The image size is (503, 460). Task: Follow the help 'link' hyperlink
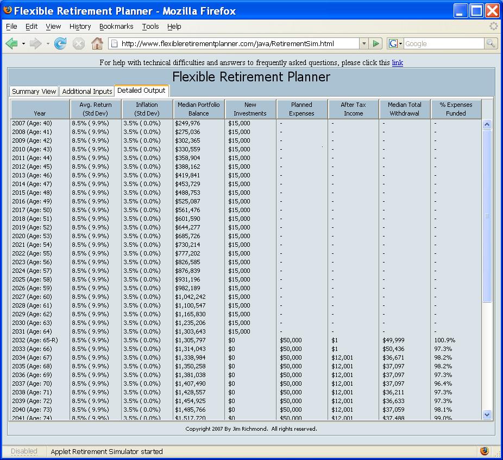(x=397, y=62)
